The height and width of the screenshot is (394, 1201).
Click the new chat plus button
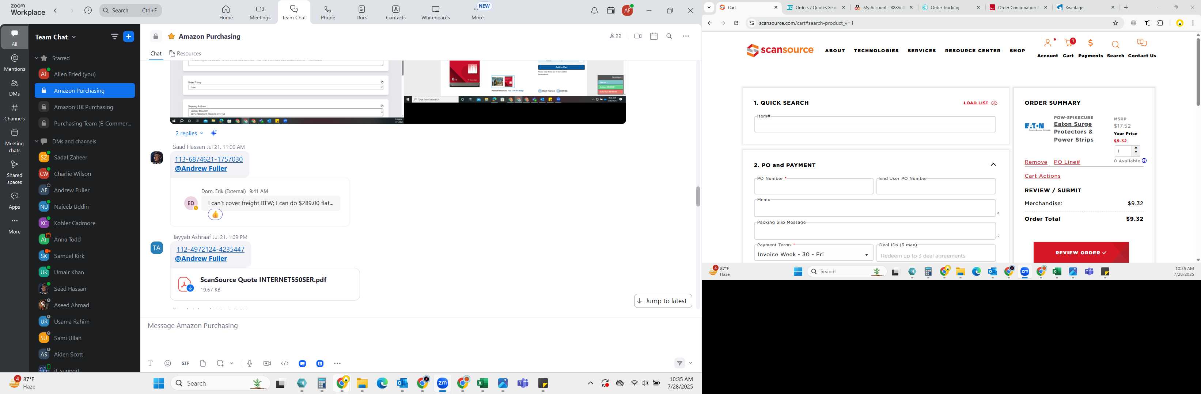click(129, 37)
